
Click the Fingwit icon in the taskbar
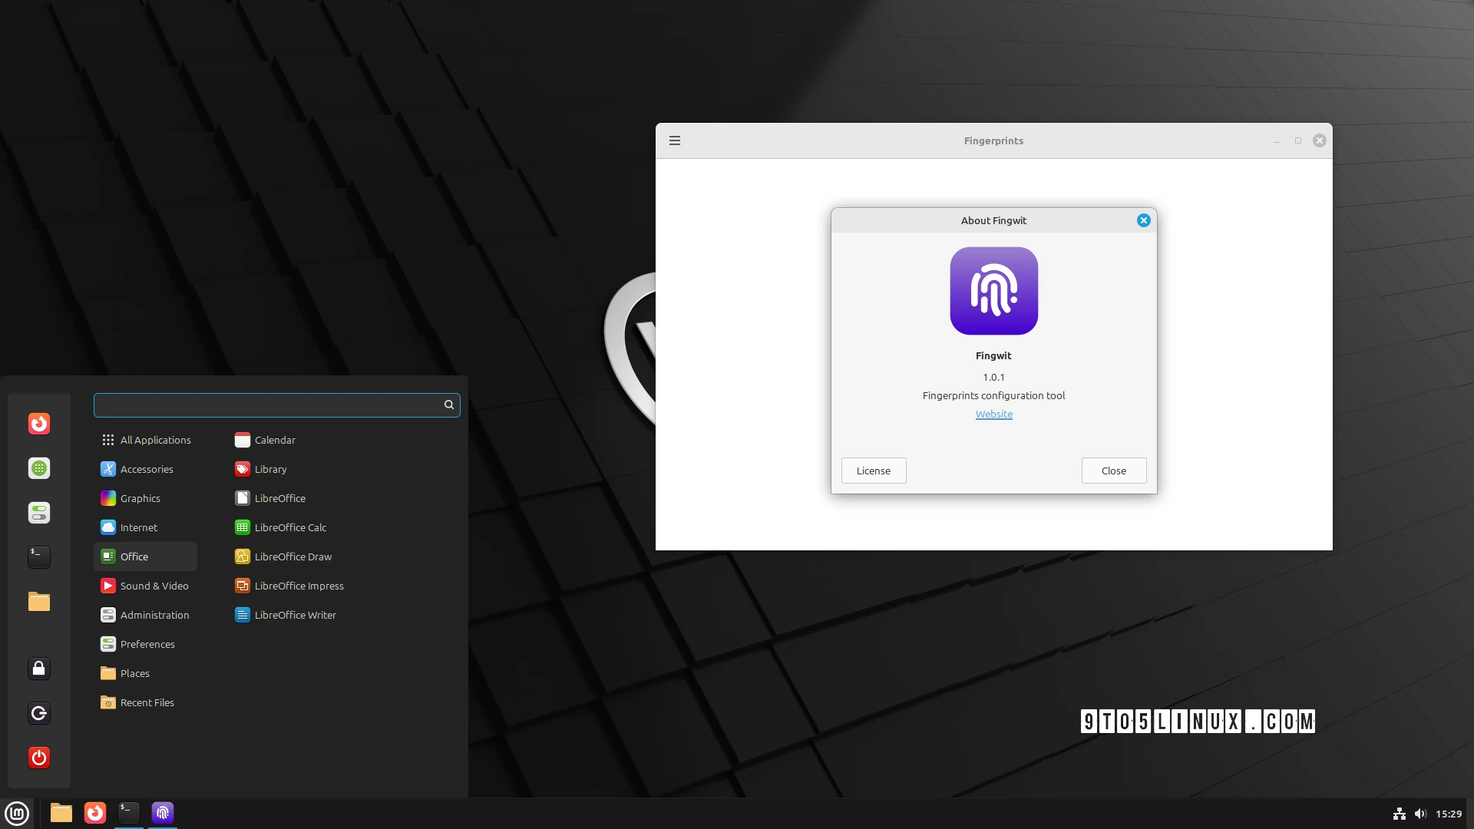[163, 812]
